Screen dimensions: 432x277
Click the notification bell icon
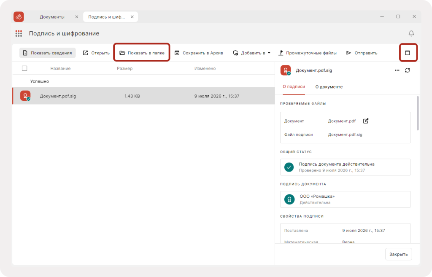point(411,33)
